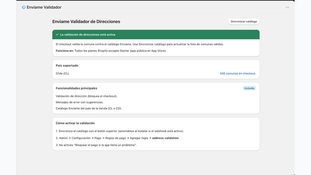This screenshot has height=175, width=311.
Task: Click the Sincronizar catálogo button
Action: click(x=244, y=21)
